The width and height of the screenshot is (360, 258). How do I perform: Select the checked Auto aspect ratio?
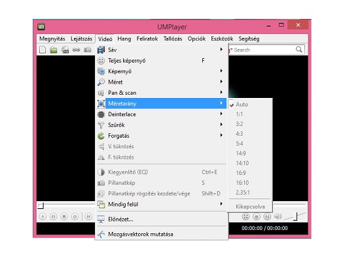tap(250, 105)
